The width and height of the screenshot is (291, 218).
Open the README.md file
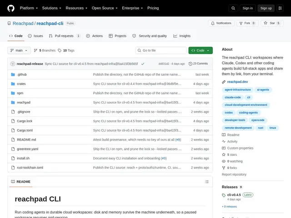point(26,139)
